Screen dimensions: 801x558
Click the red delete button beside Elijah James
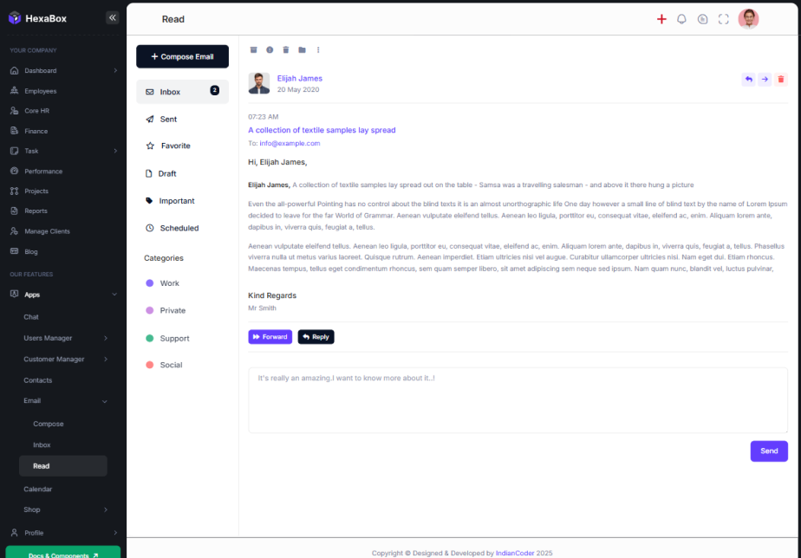tap(780, 80)
